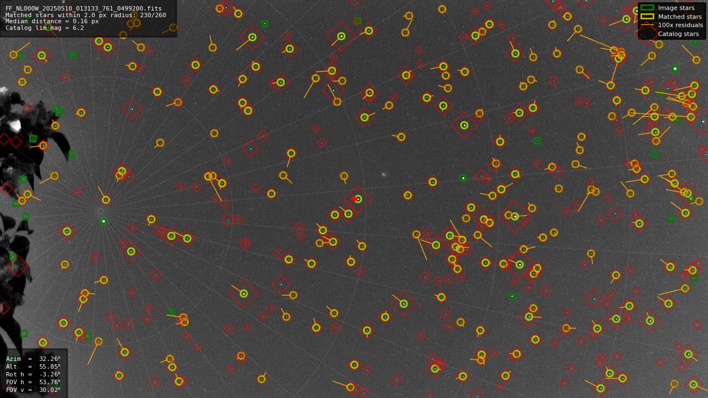Select the '100x residuals' legend label
This screenshot has height=398, width=708.
pos(680,25)
